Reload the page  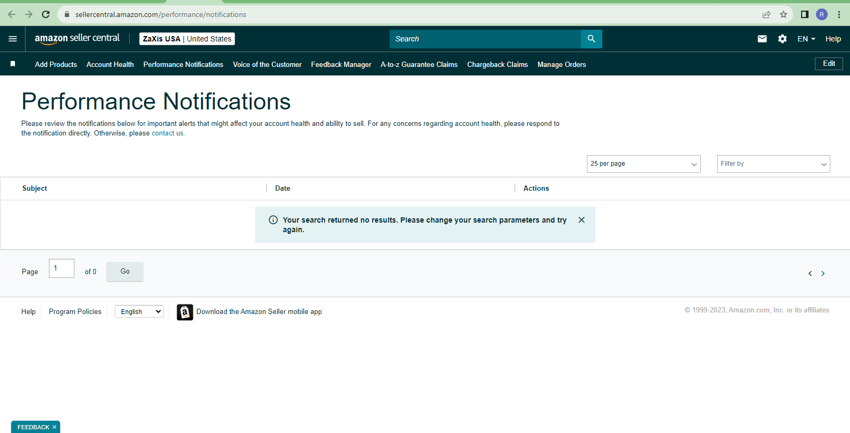tap(46, 14)
